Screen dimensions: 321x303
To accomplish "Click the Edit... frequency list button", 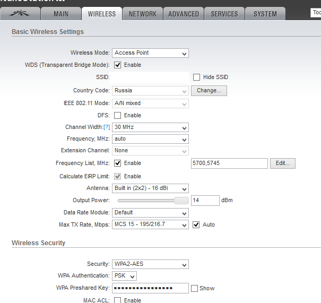I will point(283,163).
